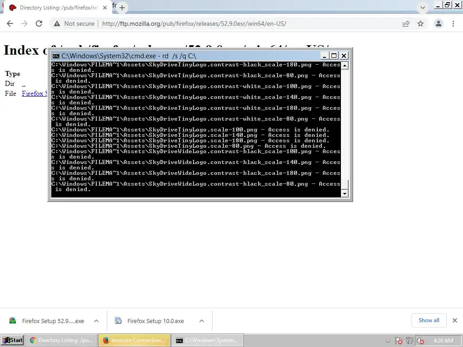Switch to Chrome Directory Listing taskbar button
Screen dimensions: 463x347
(61, 340)
